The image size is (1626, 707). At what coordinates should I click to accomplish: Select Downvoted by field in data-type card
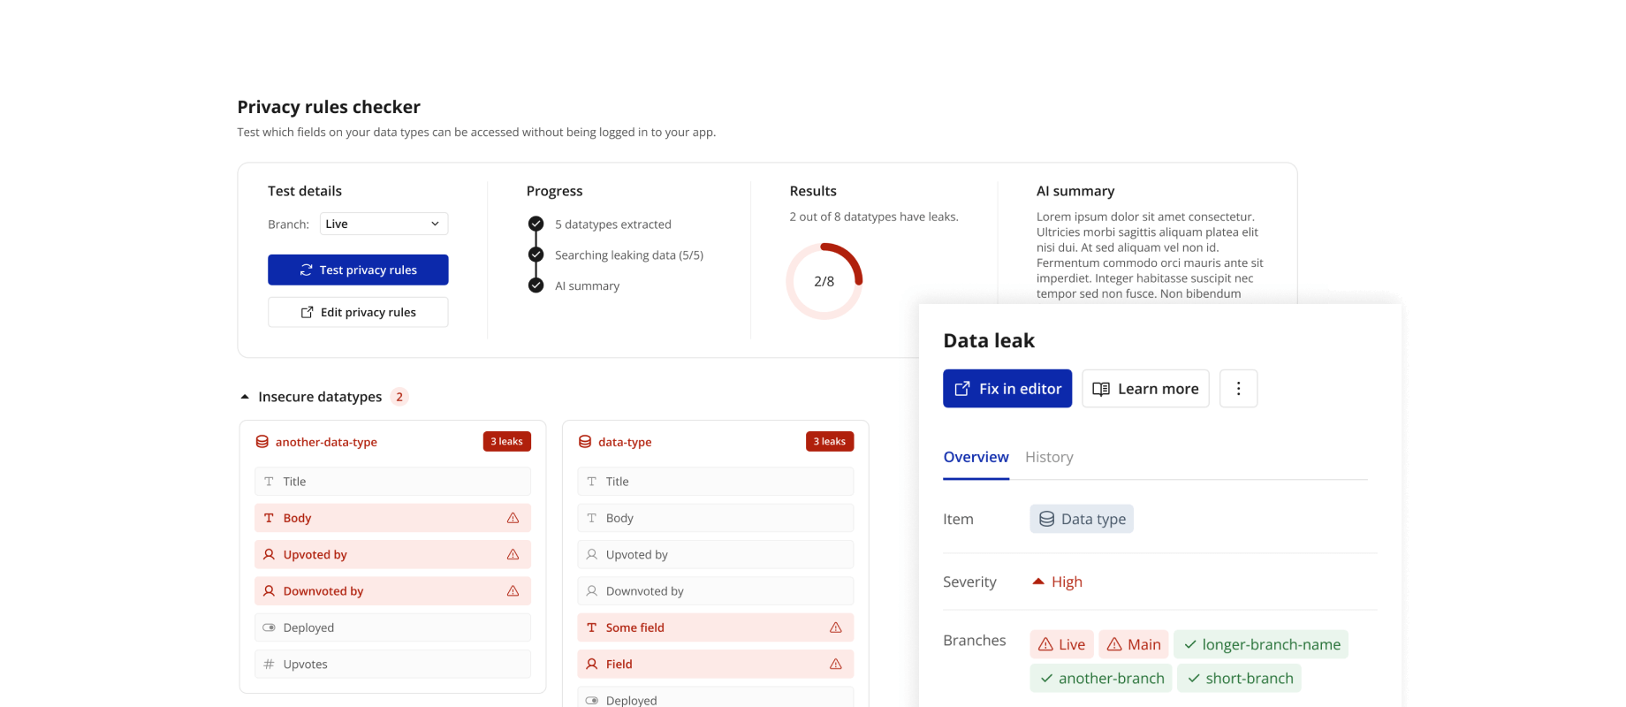click(715, 591)
